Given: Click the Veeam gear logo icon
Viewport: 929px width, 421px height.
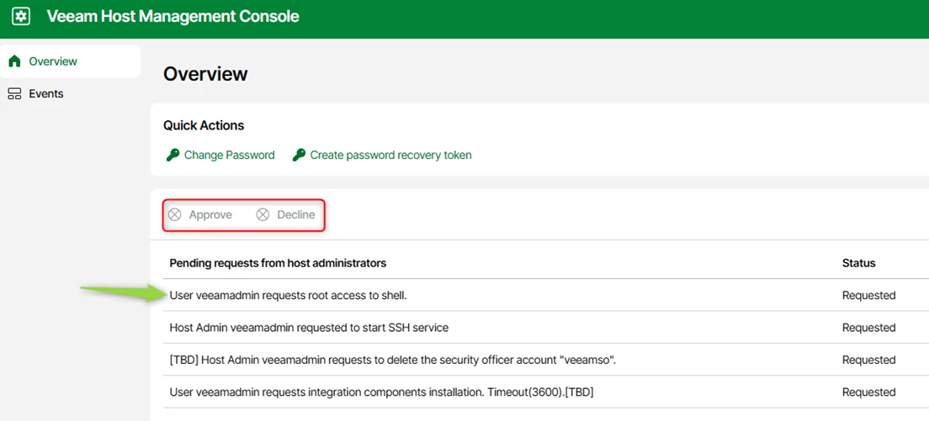Looking at the screenshot, I should [x=21, y=17].
